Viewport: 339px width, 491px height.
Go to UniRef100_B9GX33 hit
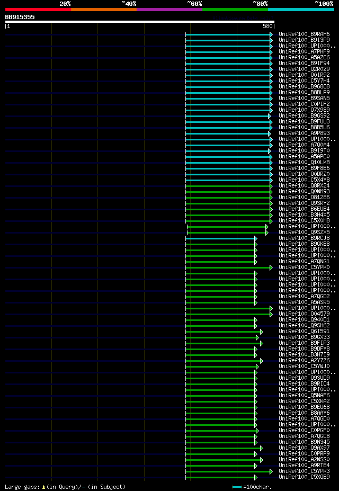pos(304,337)
